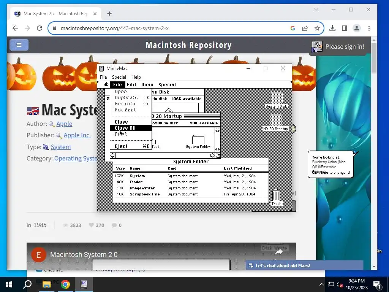Click the scroll right arrow in HD 20 Startup window

pyautogui.click(x=212, y=156)
